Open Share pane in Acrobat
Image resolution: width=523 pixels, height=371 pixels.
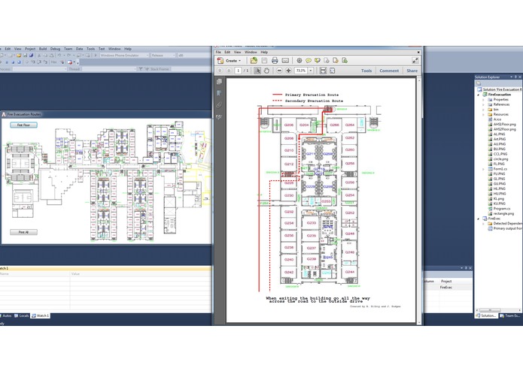[412, 71]
